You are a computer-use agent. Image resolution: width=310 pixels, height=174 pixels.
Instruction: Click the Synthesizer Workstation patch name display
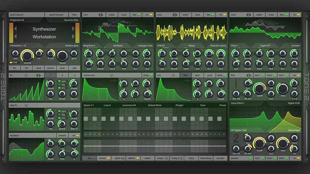click(x=44, y=33)
